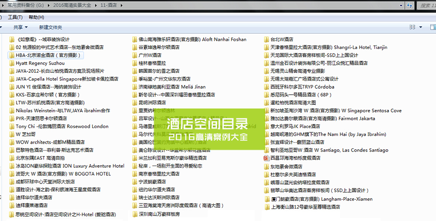Screen dimensions: 436x221
Task: Select 雅加达费尔蒙酒店 Fairmont Jakarta folder
Action: [x=323, y=119]
